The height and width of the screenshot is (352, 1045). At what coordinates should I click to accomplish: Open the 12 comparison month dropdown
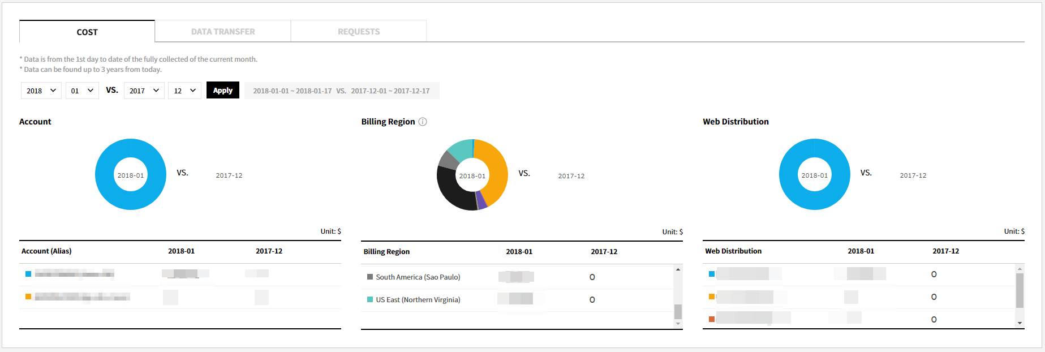184,91
